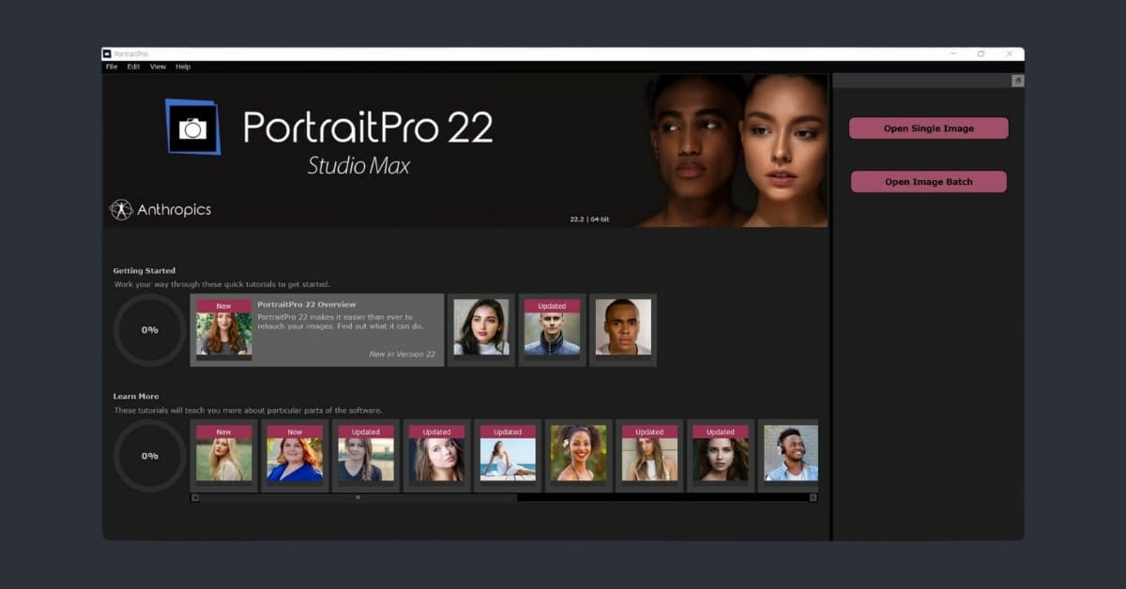Screen dimensions: 1126x589
Task: Click the 'New in Version 22' text
Action: [x=403, y=355]
